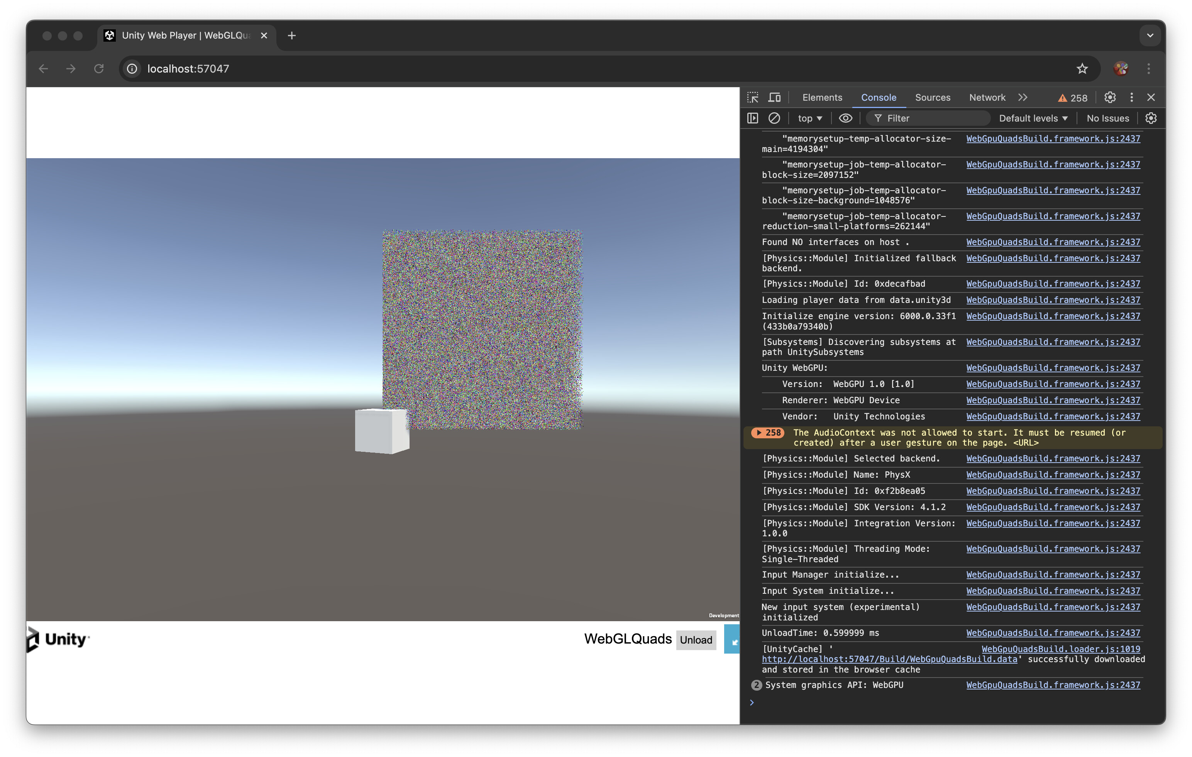Select the Inspect element tool
This screenshot has width=1192, height=757.
tap(752, 98)
